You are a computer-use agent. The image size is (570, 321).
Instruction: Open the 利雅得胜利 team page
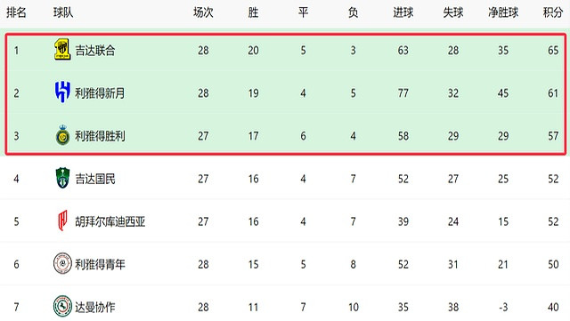click(100, 136)
